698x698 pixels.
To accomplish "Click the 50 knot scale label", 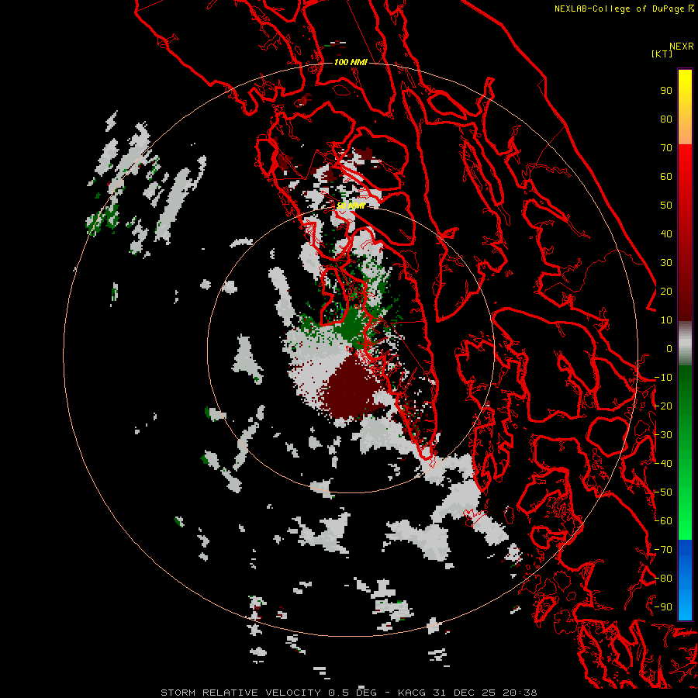I will point(666,206).
